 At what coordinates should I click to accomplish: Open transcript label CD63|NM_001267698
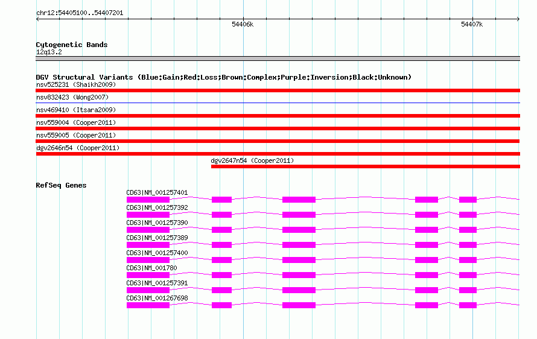coord(157,298)
